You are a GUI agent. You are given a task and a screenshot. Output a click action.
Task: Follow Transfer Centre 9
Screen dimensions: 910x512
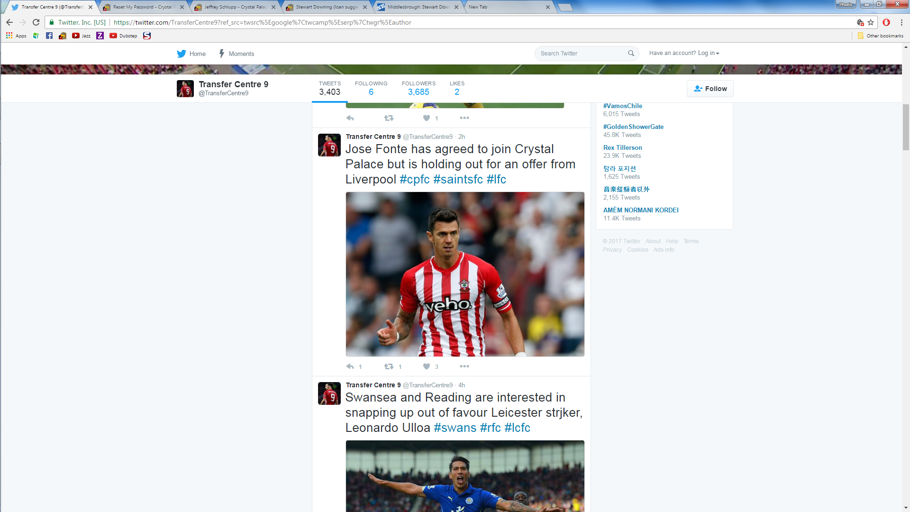pos(710,89)
